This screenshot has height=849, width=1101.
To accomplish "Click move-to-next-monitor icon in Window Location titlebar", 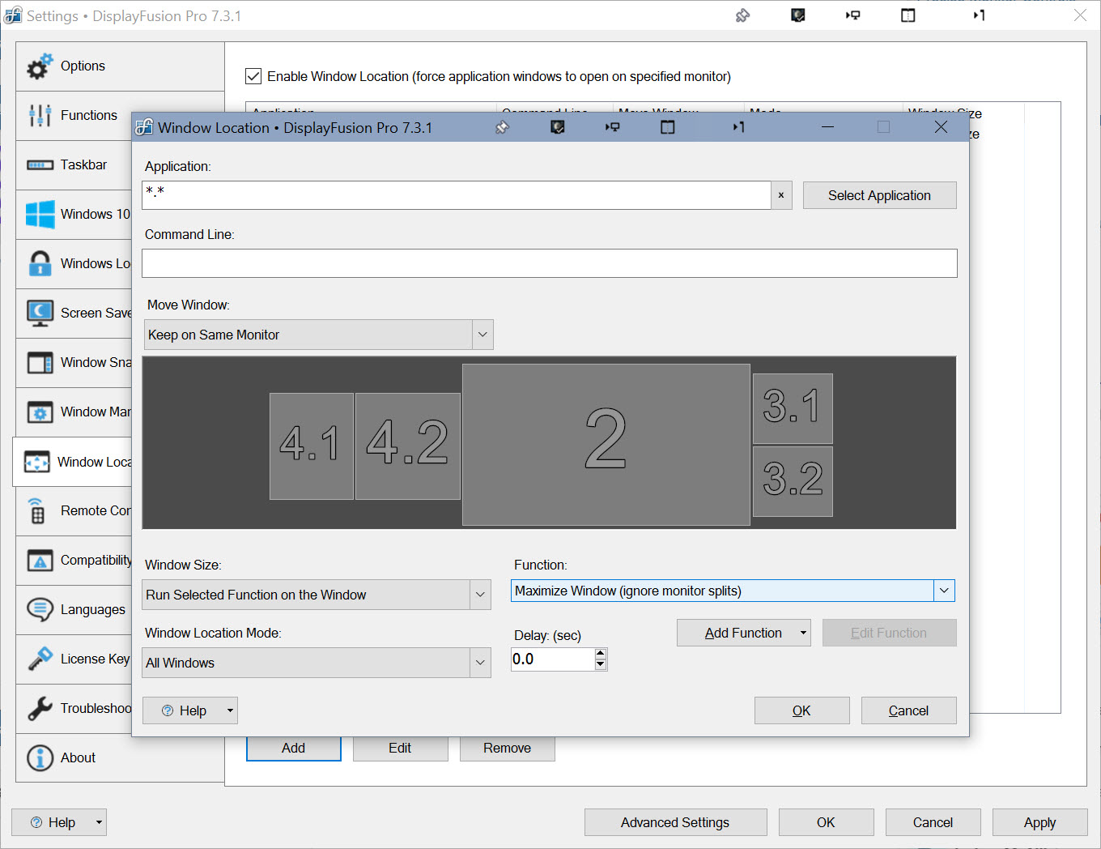I will click(x=613, y=127).
